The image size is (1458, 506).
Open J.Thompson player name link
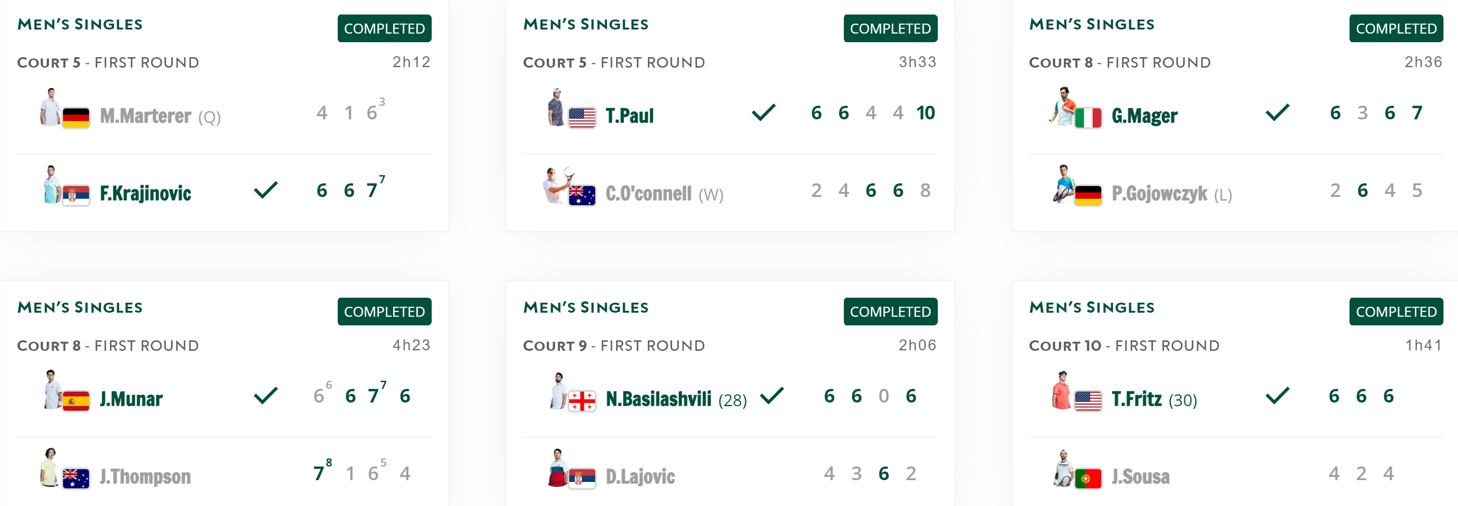(145, 477)
